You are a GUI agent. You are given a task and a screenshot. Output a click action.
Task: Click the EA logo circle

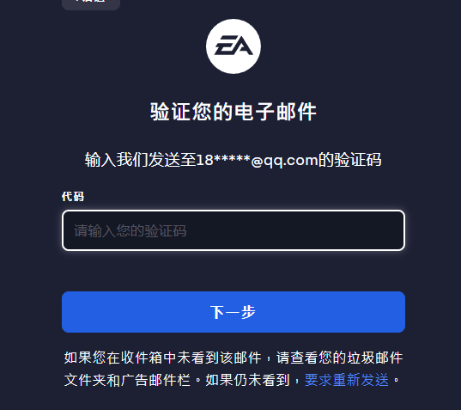[234, 46]
